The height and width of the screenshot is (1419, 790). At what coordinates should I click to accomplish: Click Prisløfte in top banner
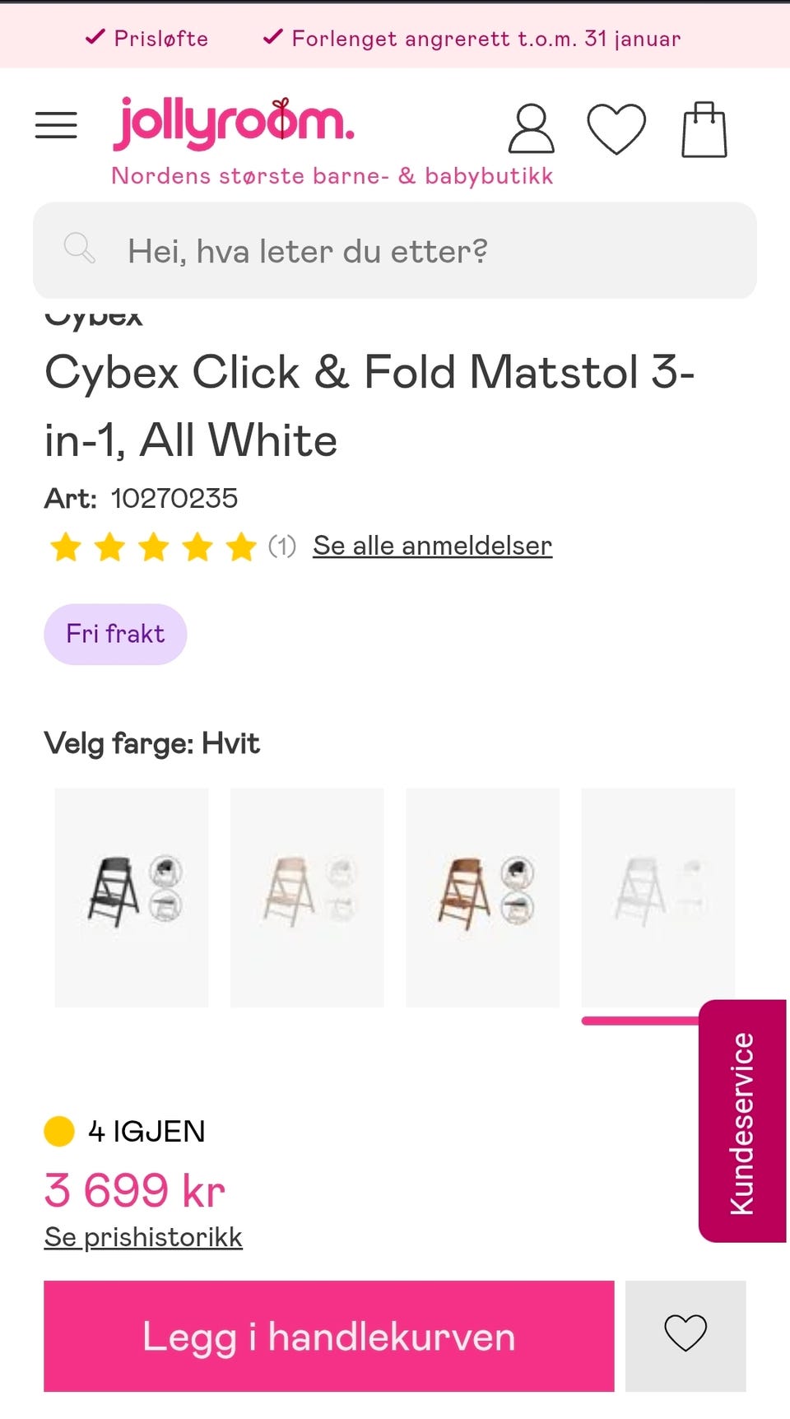148,38
